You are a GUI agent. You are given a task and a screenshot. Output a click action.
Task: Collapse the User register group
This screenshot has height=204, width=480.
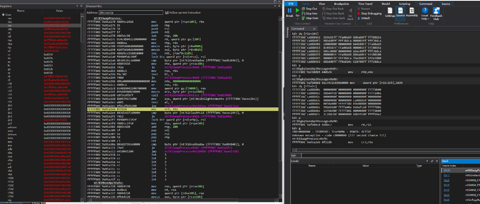(4, 14)
